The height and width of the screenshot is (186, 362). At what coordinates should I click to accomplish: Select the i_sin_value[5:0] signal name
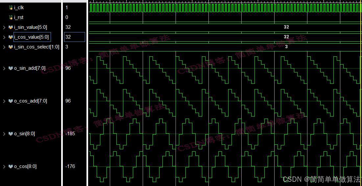pyautogui.click(x=31, y=28)
